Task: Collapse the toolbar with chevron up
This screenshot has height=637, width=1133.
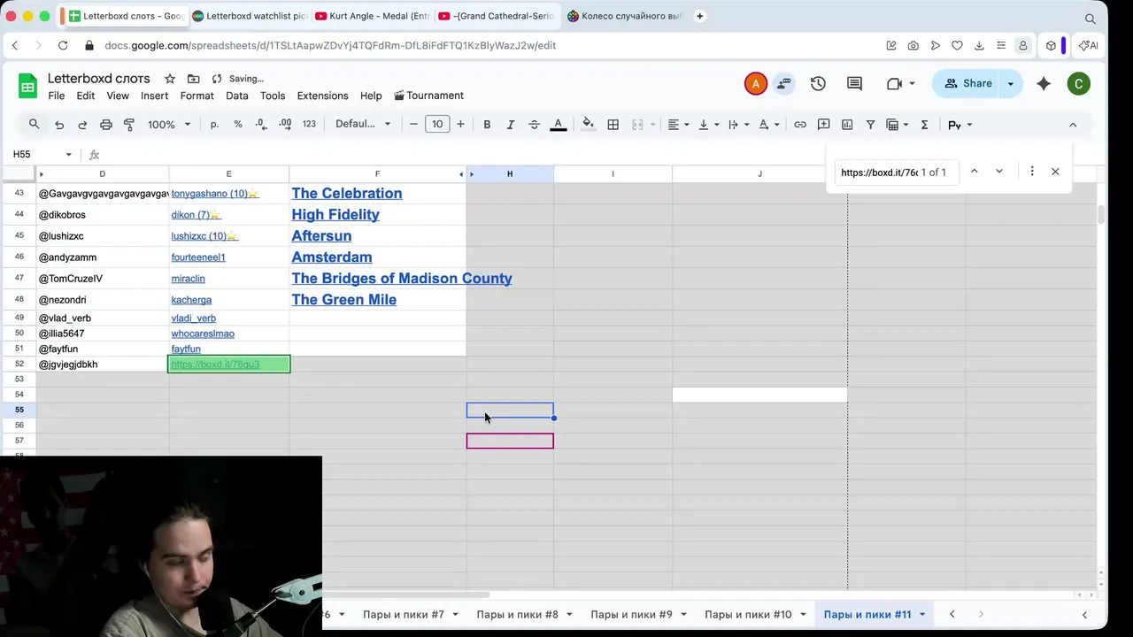Action: [x=1073, y=125]
